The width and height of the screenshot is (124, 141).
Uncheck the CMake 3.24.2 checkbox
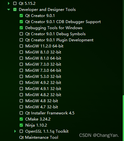pyautogui.click(x=21, y=119)
